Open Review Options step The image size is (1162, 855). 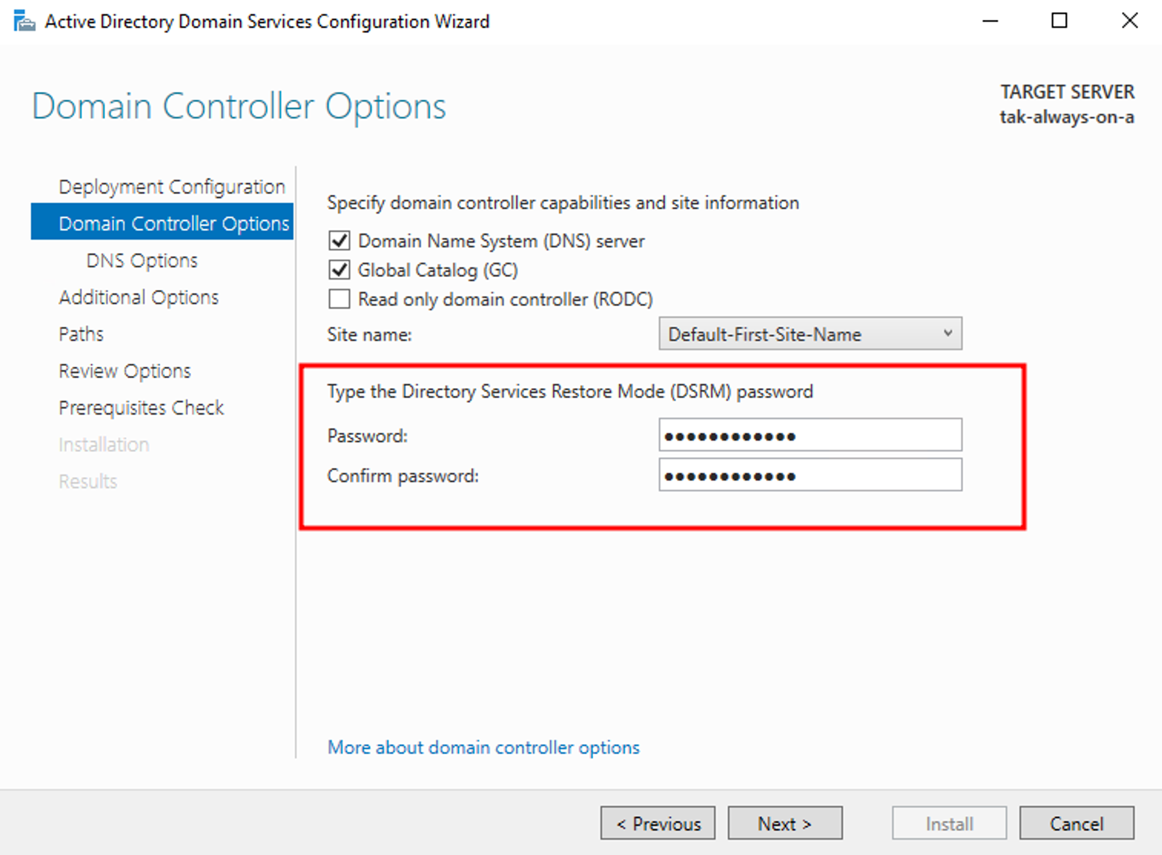pyautogui.click(x=124, y=371)
